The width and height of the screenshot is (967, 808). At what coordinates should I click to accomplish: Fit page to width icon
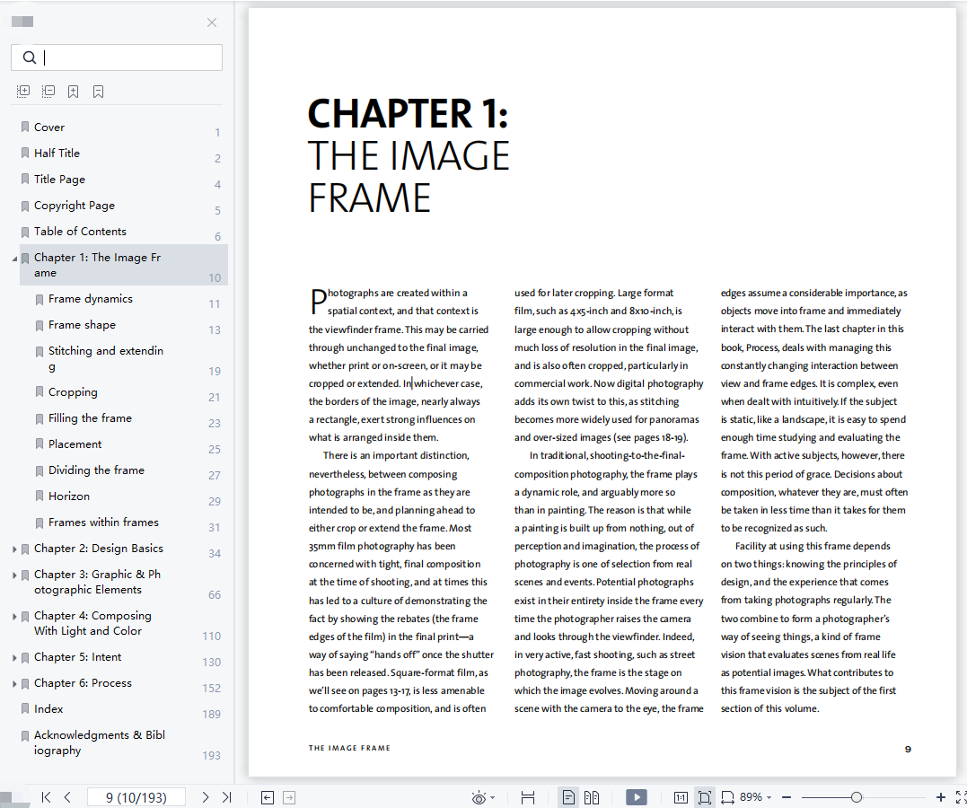pos(727,797)
